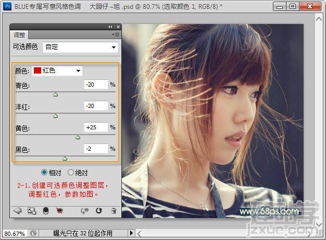This screenshot has width=326, height=240.
Task: Click the portrait image on canvas
Action: click(212, 121)
